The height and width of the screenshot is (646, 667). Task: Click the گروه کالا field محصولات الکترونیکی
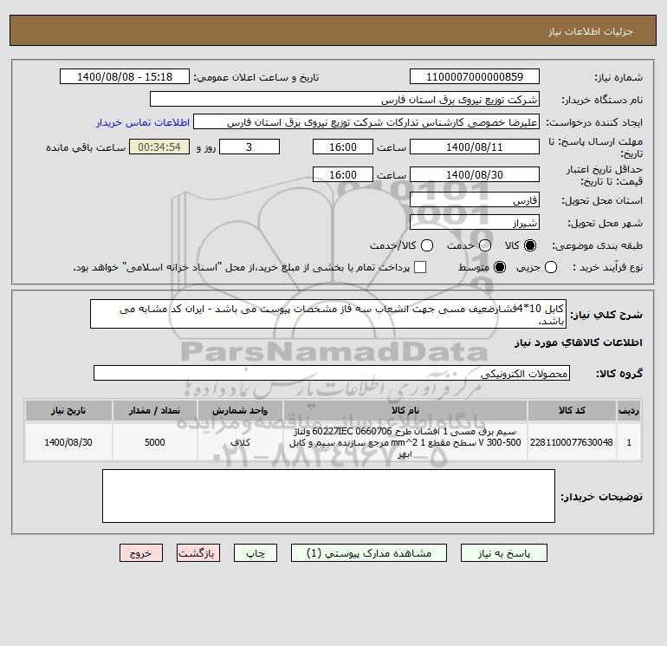(332, 374)
